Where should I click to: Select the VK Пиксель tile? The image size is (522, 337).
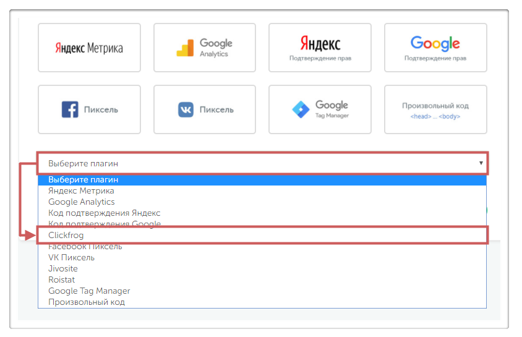(x=204, y=109)
